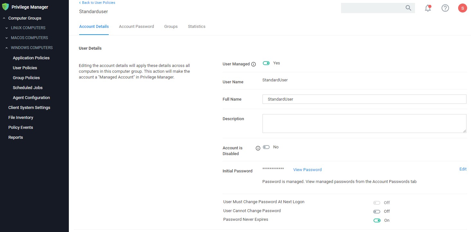The width and height of the screenshot is (471, 232).
Task: Click into the Description text area
Action: pyautogui.click(x=365, y=123)
